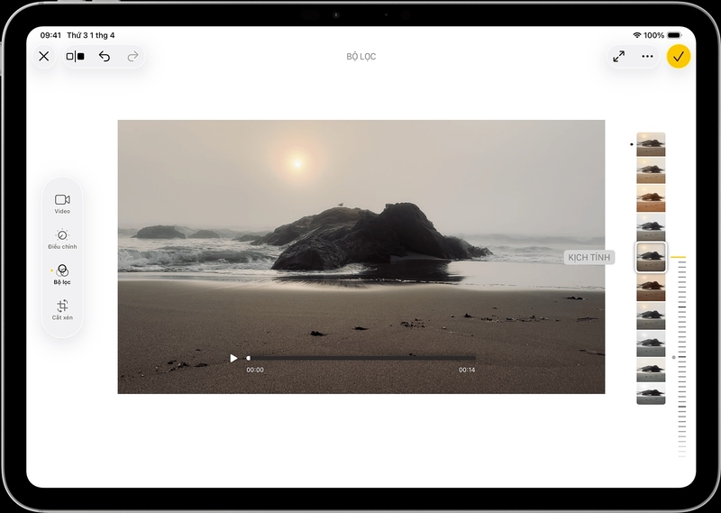This screenshot has width=721, height=513.
Task: Select the highlighted Kịch tính filter thumbnail
Action: coord(651,257)
